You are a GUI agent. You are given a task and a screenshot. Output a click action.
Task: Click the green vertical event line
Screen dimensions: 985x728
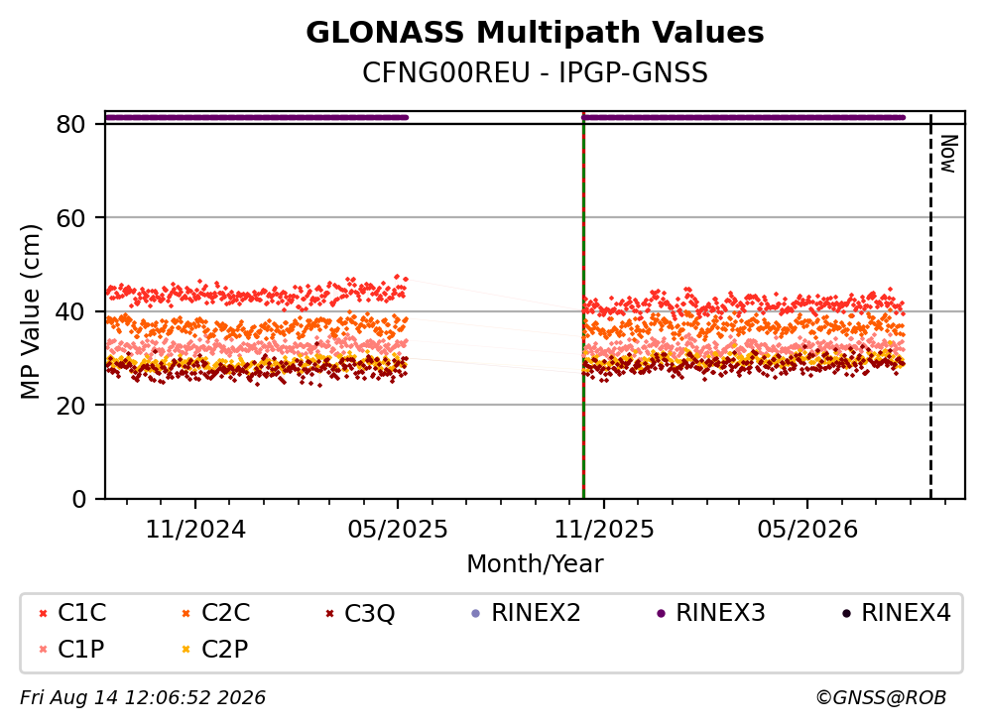[x=583, y=305]
